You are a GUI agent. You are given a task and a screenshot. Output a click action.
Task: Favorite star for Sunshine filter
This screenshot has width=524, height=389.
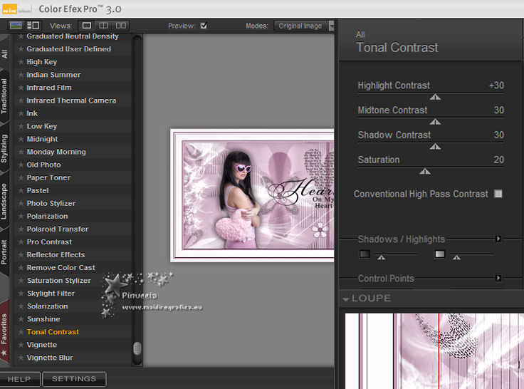(x=21, y=319)
